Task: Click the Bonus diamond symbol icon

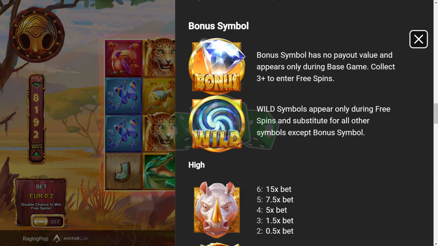Action: (217, 66)
